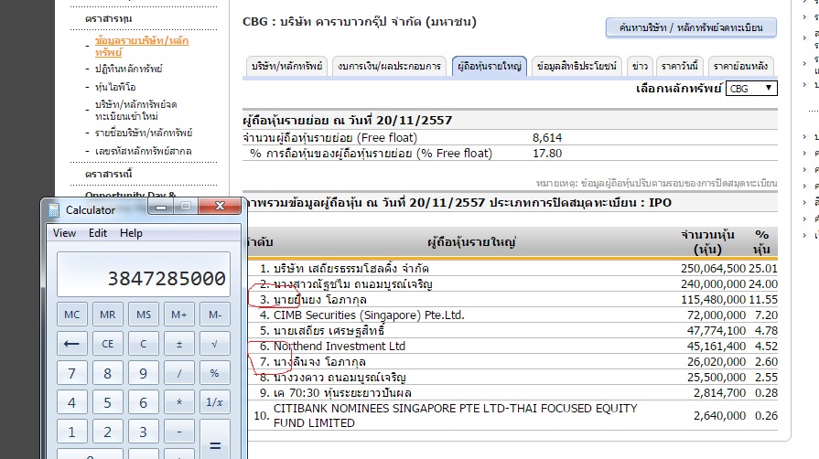
Task: Open the หุ้นไอพีโอ sidebar link
Action: point(115,87)
